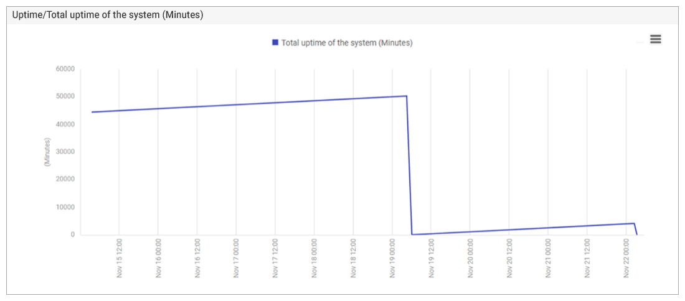Image resolution: width=685 pixels, height=301 pixels.
Task: Click the second small peak after Nov 22 00:00
Action: [x=634, y=223]
